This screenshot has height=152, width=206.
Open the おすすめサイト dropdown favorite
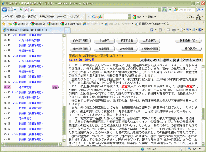tap(93, 24)
